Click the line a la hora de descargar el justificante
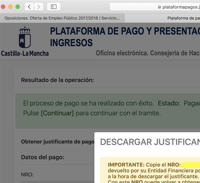Screen dimensions: 200x183 pos(153,177)
